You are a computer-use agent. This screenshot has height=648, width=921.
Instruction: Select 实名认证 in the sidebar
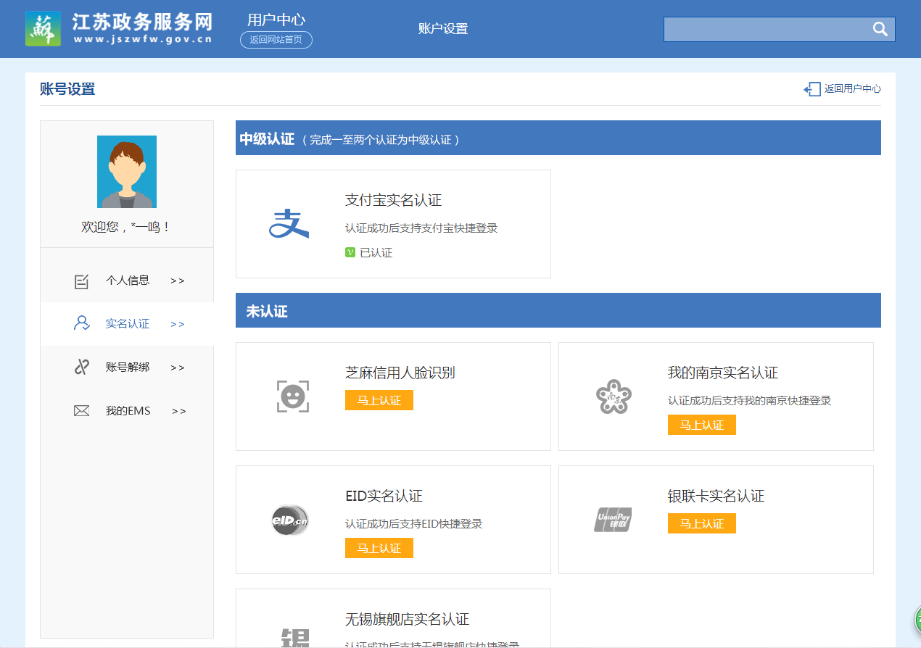pyautogui.click(x=128, y=324)
